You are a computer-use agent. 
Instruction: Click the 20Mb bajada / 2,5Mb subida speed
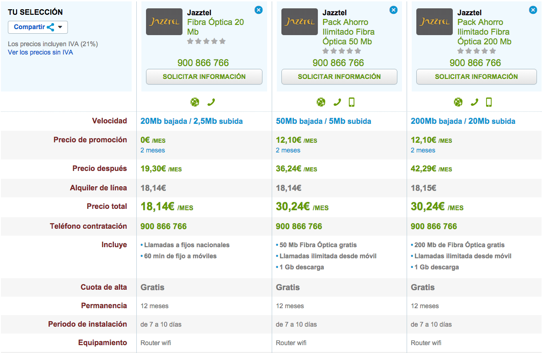pyautogui.click(x=191, y=122)
